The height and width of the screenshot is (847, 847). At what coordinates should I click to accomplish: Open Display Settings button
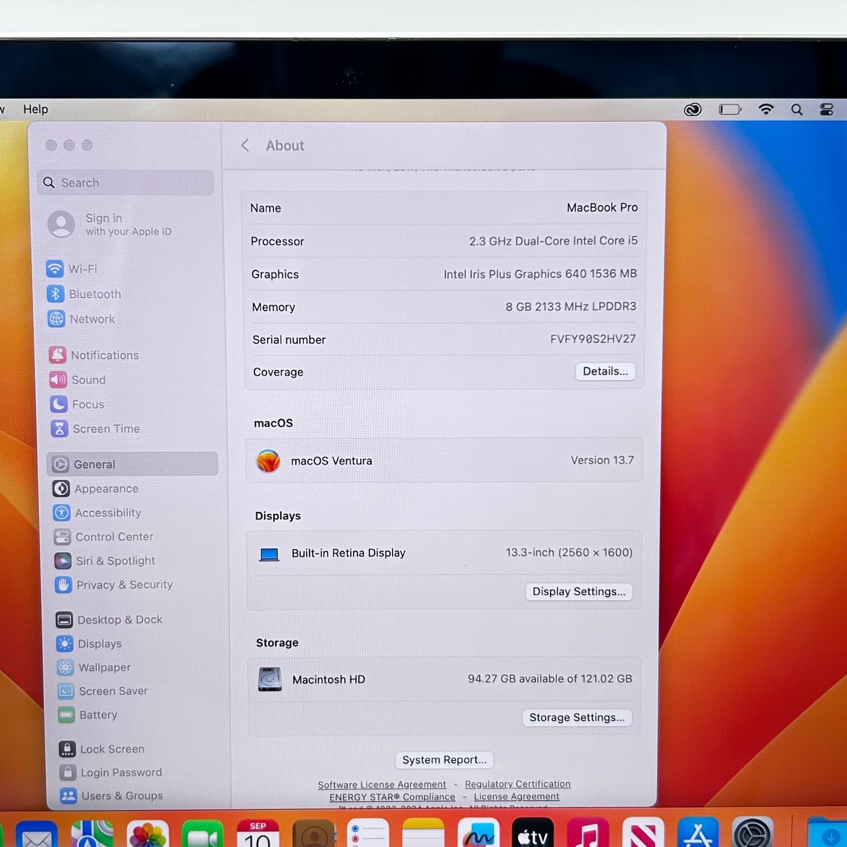(579, 591)
